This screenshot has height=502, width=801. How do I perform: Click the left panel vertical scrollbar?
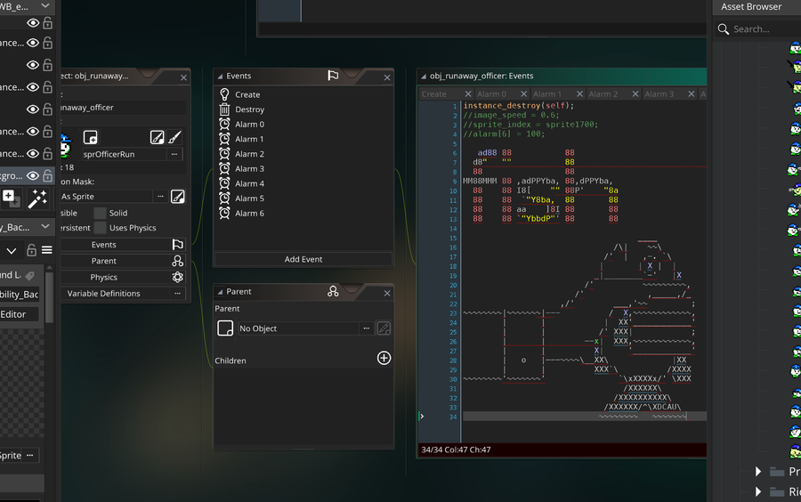pyautogui.click(x=50, y=297)
